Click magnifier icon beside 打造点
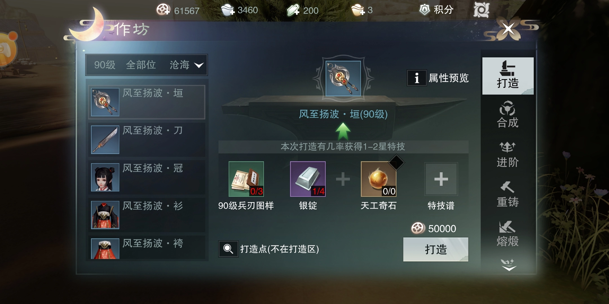The height and width of the screenshot is (304, 609). [228, 249]
